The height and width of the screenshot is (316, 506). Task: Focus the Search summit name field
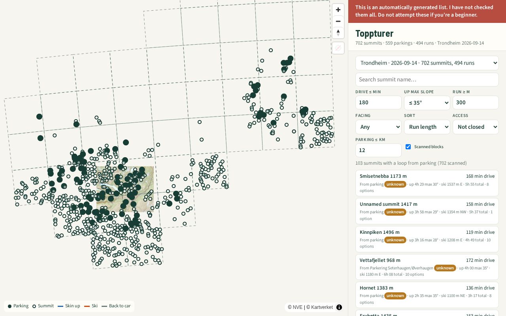[x=427, y=79]
